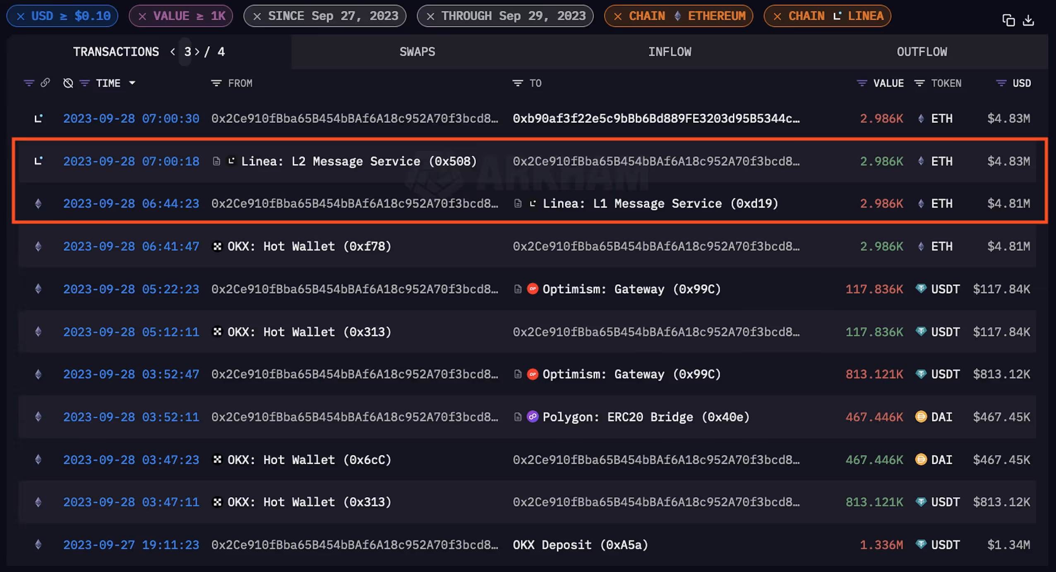Click the 2023-09-28 06:44:23 transaction timestamp
Screen dimensions: 1056x572
131,204
